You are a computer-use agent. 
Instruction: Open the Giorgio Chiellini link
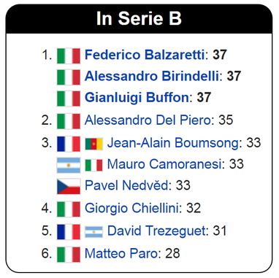pos(131,208)
